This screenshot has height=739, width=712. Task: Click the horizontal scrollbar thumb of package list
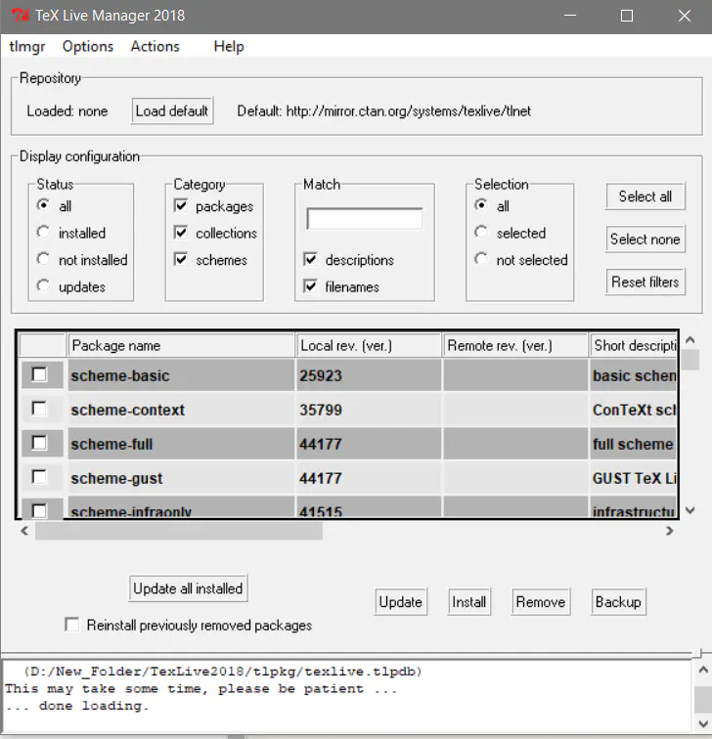pos(179,531)
